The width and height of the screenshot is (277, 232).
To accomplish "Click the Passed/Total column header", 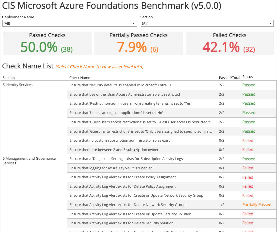I will coord(229,78).
